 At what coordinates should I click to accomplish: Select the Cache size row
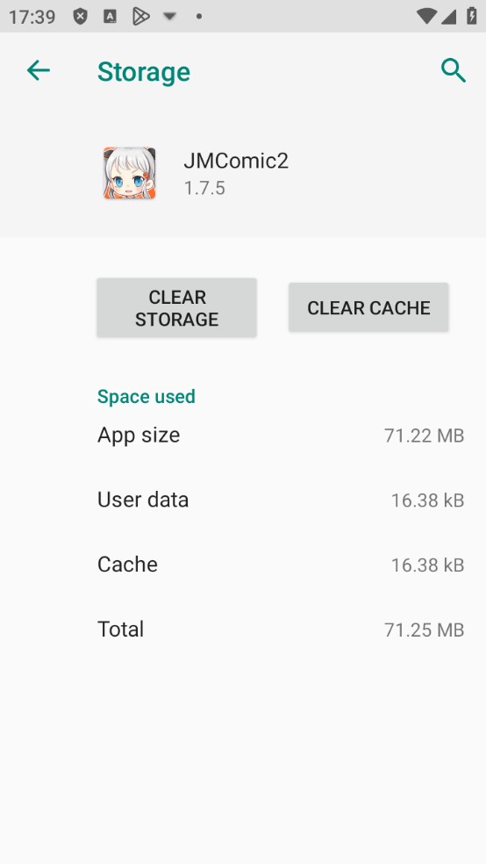click(x=281, y=565)
